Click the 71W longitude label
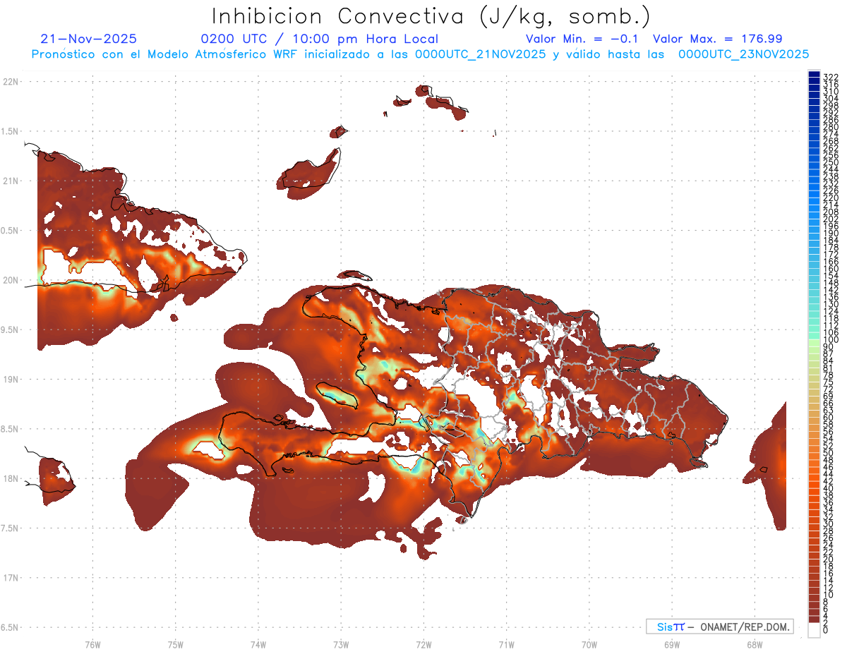The image size is (847, 654). [x=506, y=643]
